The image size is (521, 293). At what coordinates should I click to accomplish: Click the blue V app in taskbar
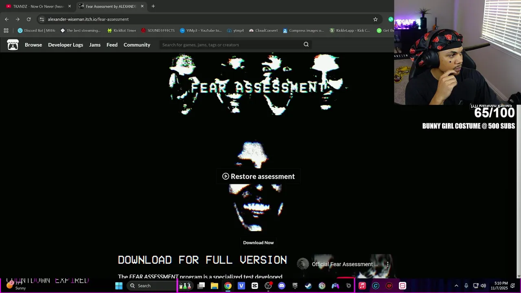tap(241, 286)
